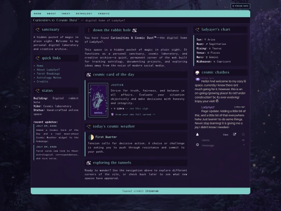The height and width of the screenshot is (211, 281).
Task: Send chat message with the arrow button
Action: tap(244, 145)
